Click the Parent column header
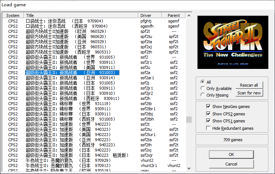Viewport: 275px width, 174px height. (x=174, y=15)
